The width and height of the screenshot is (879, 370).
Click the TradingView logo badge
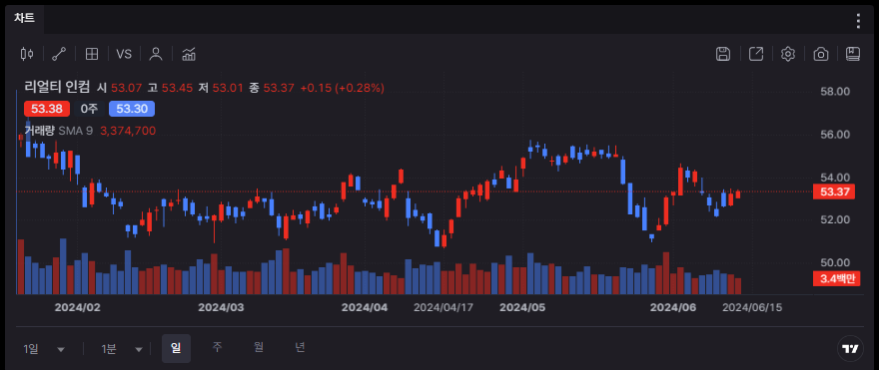pyautogui.click(x=850, y=349)
